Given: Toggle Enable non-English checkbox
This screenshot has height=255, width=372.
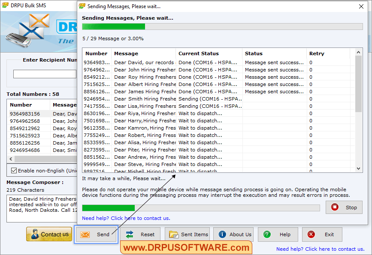Looking at the screenshot, I should coord(14,171).
